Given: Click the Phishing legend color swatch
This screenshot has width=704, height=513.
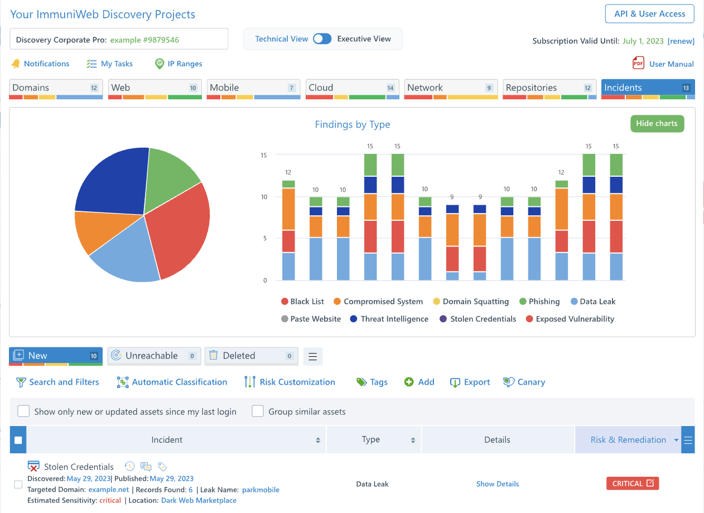Looking at the screenshot, I should pos(523,302).
